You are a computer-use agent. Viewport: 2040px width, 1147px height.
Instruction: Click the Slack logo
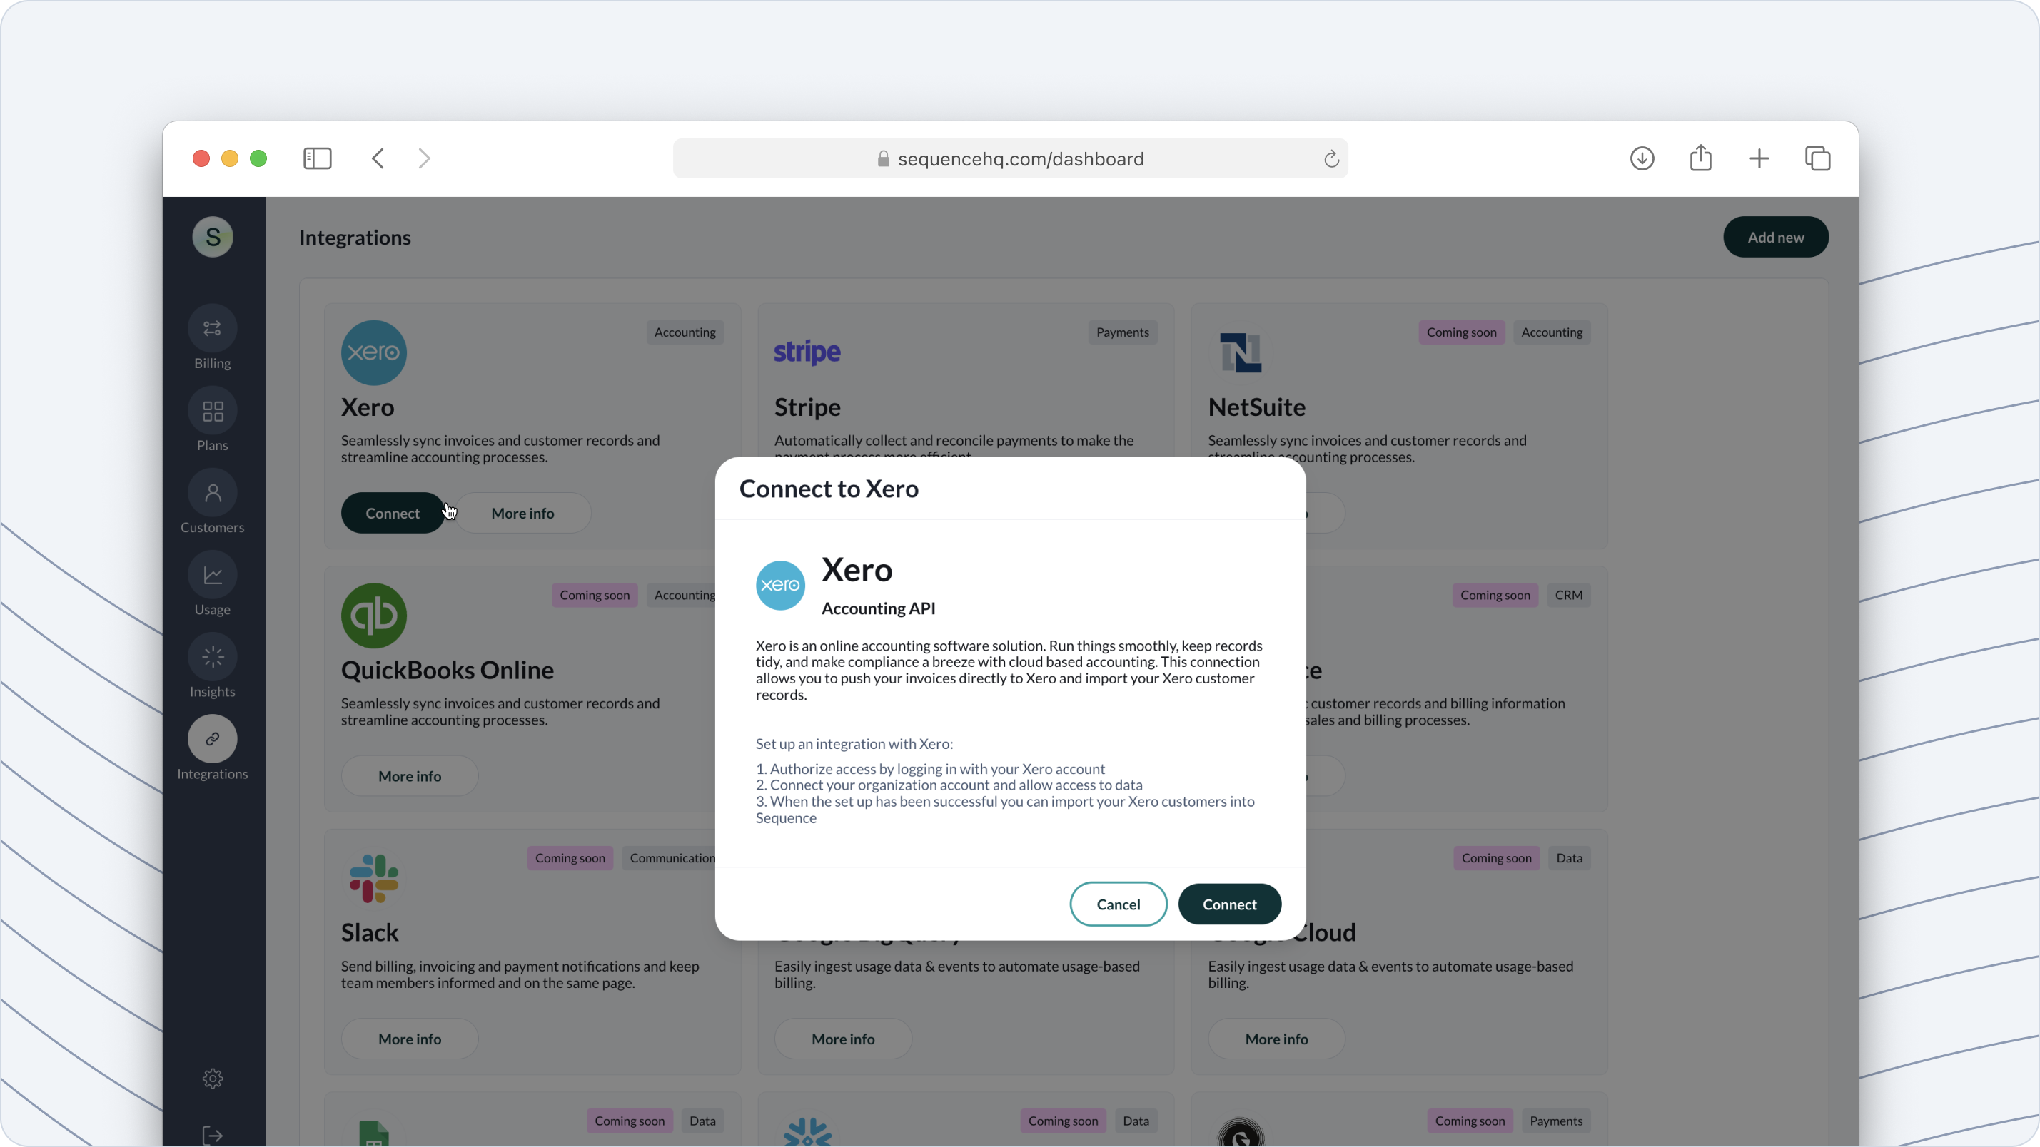pos(374,878)
